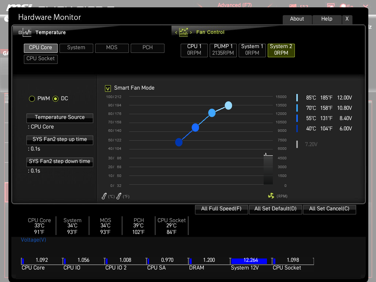Click the PCH 39°C reading
This screenshot has width=376, height=282.
point(138,226)
